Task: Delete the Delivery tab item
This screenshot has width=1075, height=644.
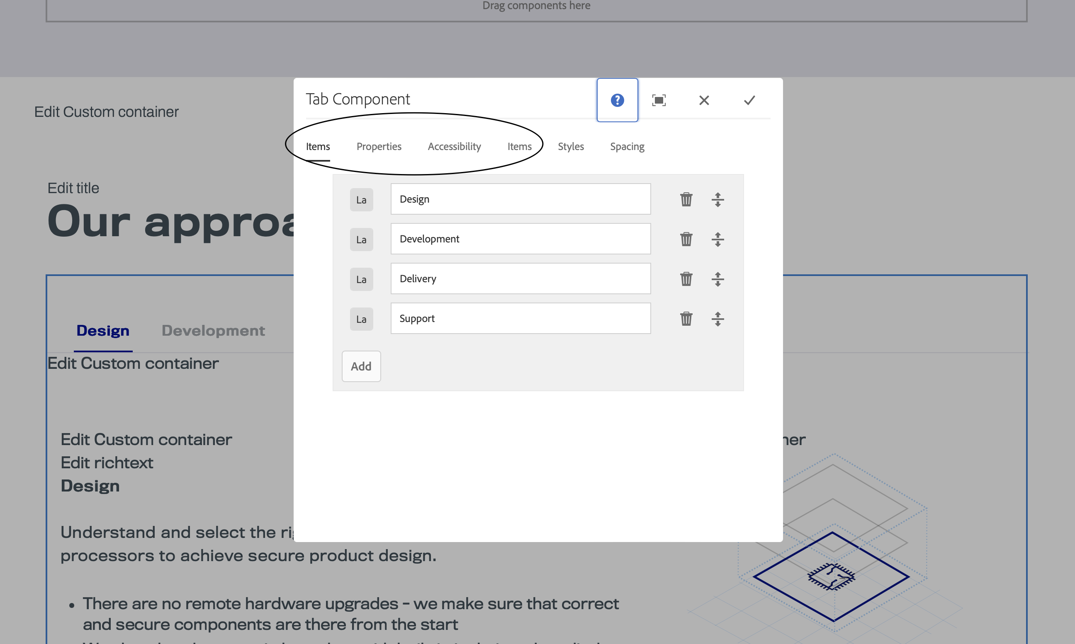Action: pyautogui.click(x=686, y=279)
